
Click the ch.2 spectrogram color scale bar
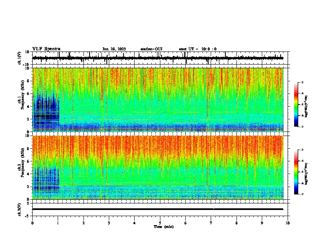[296, 172]
